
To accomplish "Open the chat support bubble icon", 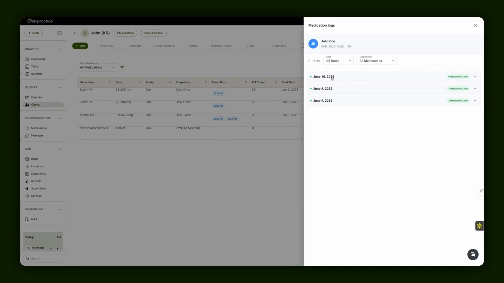I will pyautogui.click(x=473, y=254).
